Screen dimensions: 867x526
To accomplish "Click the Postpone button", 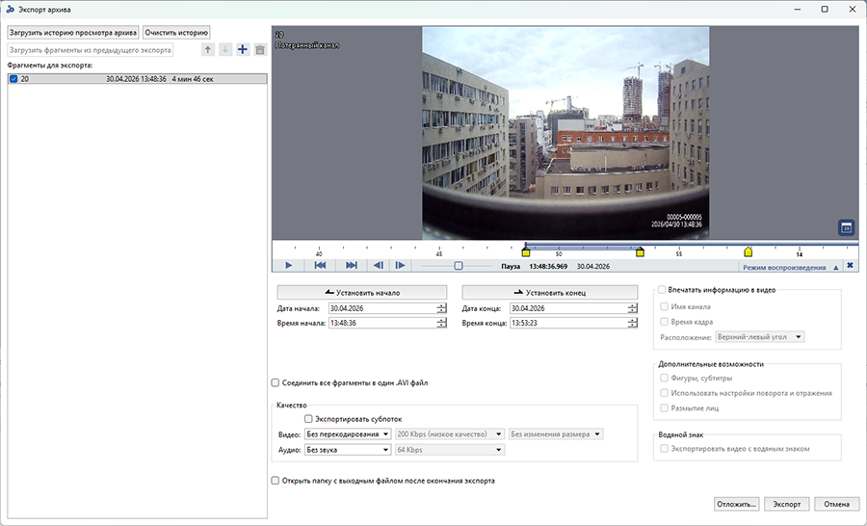I will tap(737, 504).
